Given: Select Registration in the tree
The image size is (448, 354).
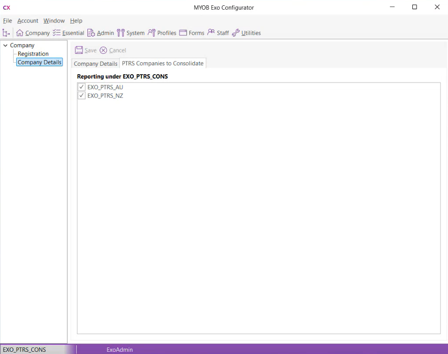Looking at the screenshot, I should [33, 54].
